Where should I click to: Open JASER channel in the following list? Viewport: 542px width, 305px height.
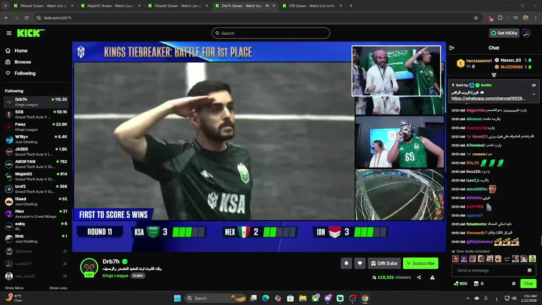[36, 152]
